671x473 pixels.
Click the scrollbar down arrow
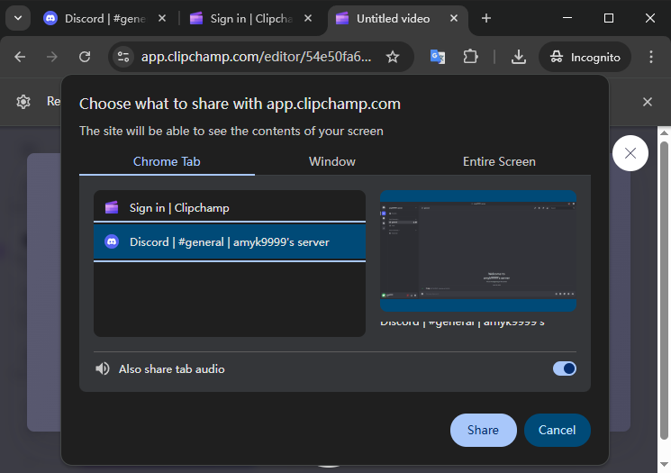(x=664, y=464)
